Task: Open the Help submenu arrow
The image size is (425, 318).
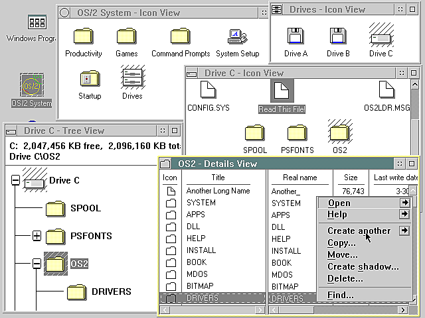Action: click(x=404, y=214)
